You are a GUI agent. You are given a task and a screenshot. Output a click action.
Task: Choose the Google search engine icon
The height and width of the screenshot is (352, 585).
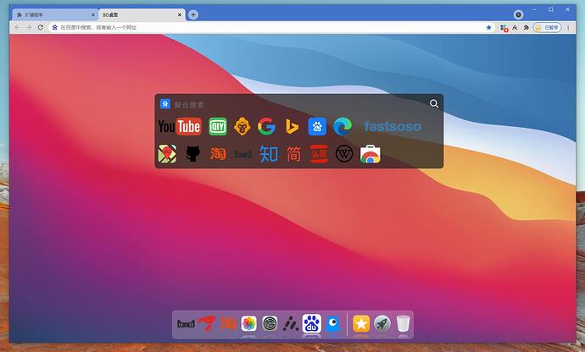(x=267, y=127)
